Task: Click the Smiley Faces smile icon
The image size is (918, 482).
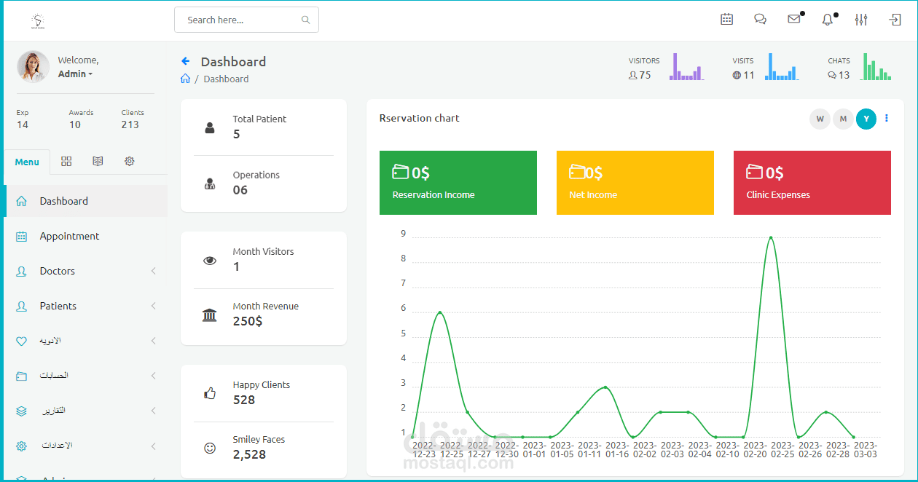Action: tap(210, 449)
